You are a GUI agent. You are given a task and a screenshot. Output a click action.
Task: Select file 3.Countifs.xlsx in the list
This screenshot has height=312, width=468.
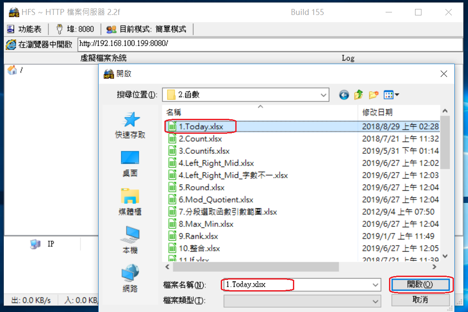(x=204, y=151)
